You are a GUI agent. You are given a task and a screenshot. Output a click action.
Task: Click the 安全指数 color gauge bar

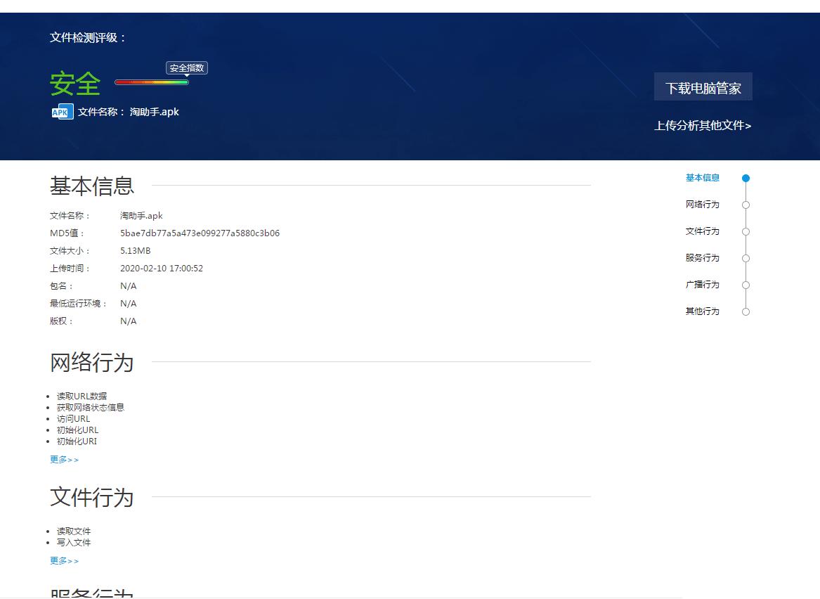(151, 82)
